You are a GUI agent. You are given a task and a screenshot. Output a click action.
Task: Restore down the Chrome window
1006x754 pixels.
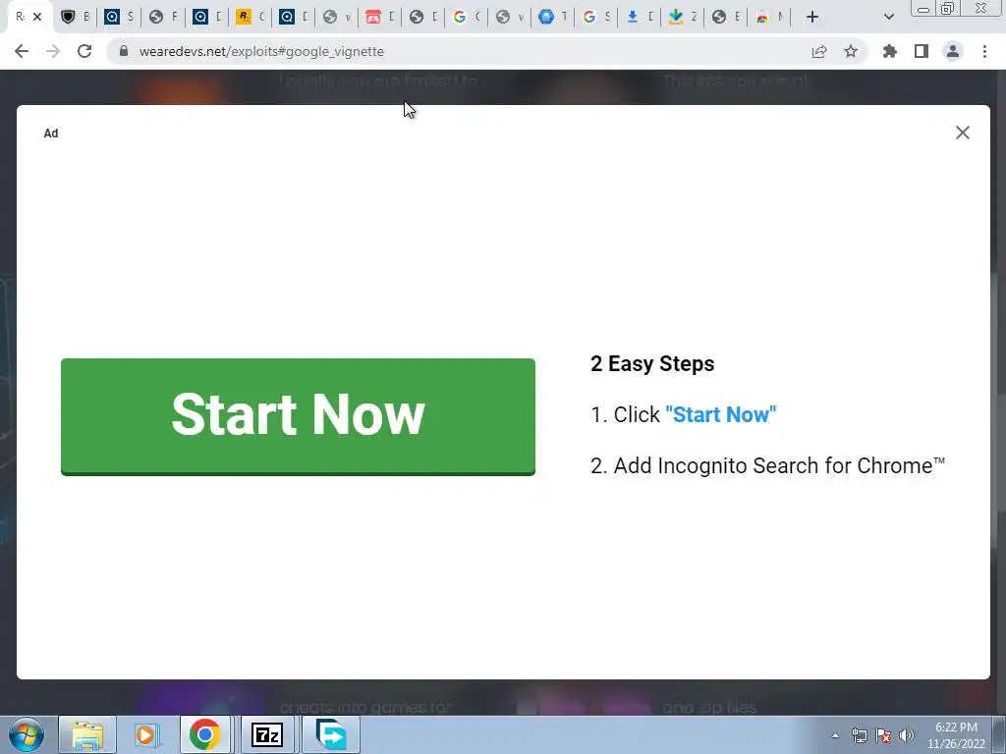pyautogui.click(x=947, y=8)
